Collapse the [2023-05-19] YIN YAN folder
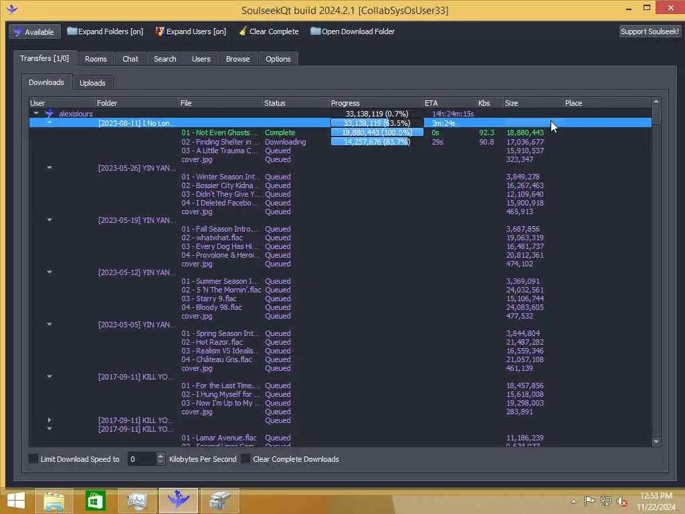This screenshot has width=685, height=514. (x=50, y=220)
